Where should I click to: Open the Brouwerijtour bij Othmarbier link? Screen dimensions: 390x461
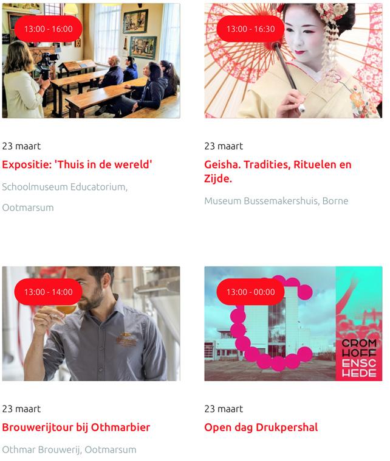[x=76, y=427]
